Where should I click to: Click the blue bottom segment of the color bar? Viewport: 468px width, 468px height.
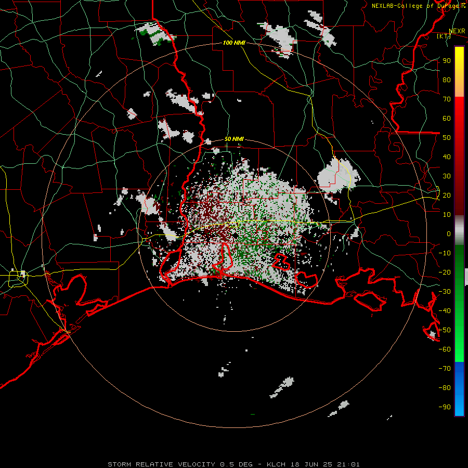459,389
